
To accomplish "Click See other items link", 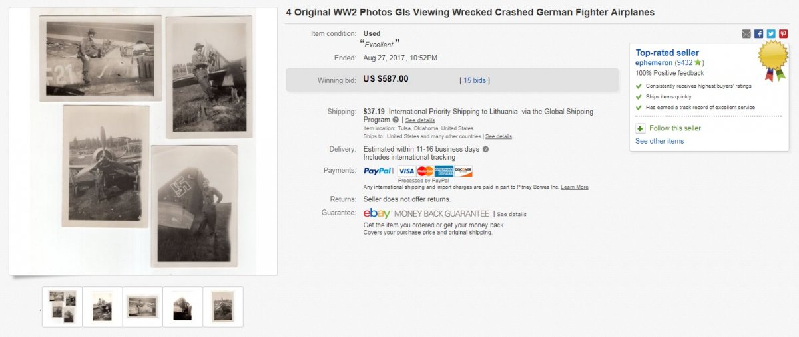I will click(659, 141).
